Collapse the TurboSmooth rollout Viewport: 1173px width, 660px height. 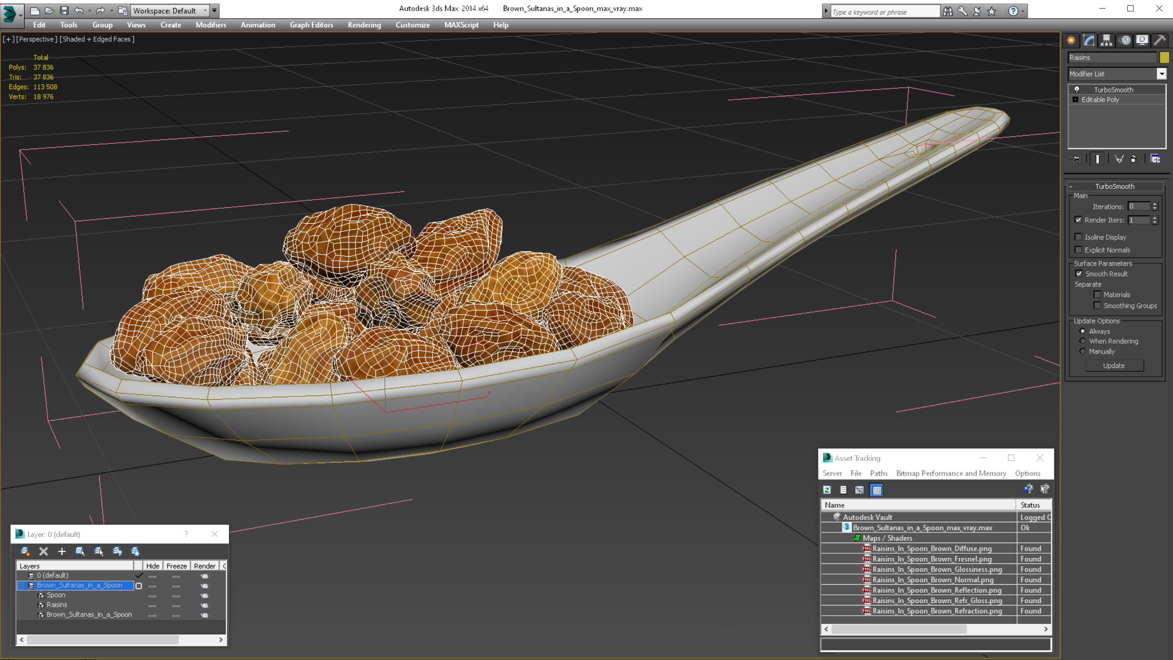point(1070,186)
